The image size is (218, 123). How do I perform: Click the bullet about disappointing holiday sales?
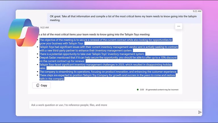pos(106,66)
